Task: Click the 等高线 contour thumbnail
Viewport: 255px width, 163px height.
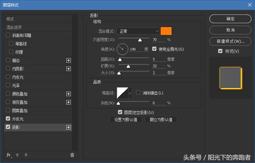Action: (122, 93)
